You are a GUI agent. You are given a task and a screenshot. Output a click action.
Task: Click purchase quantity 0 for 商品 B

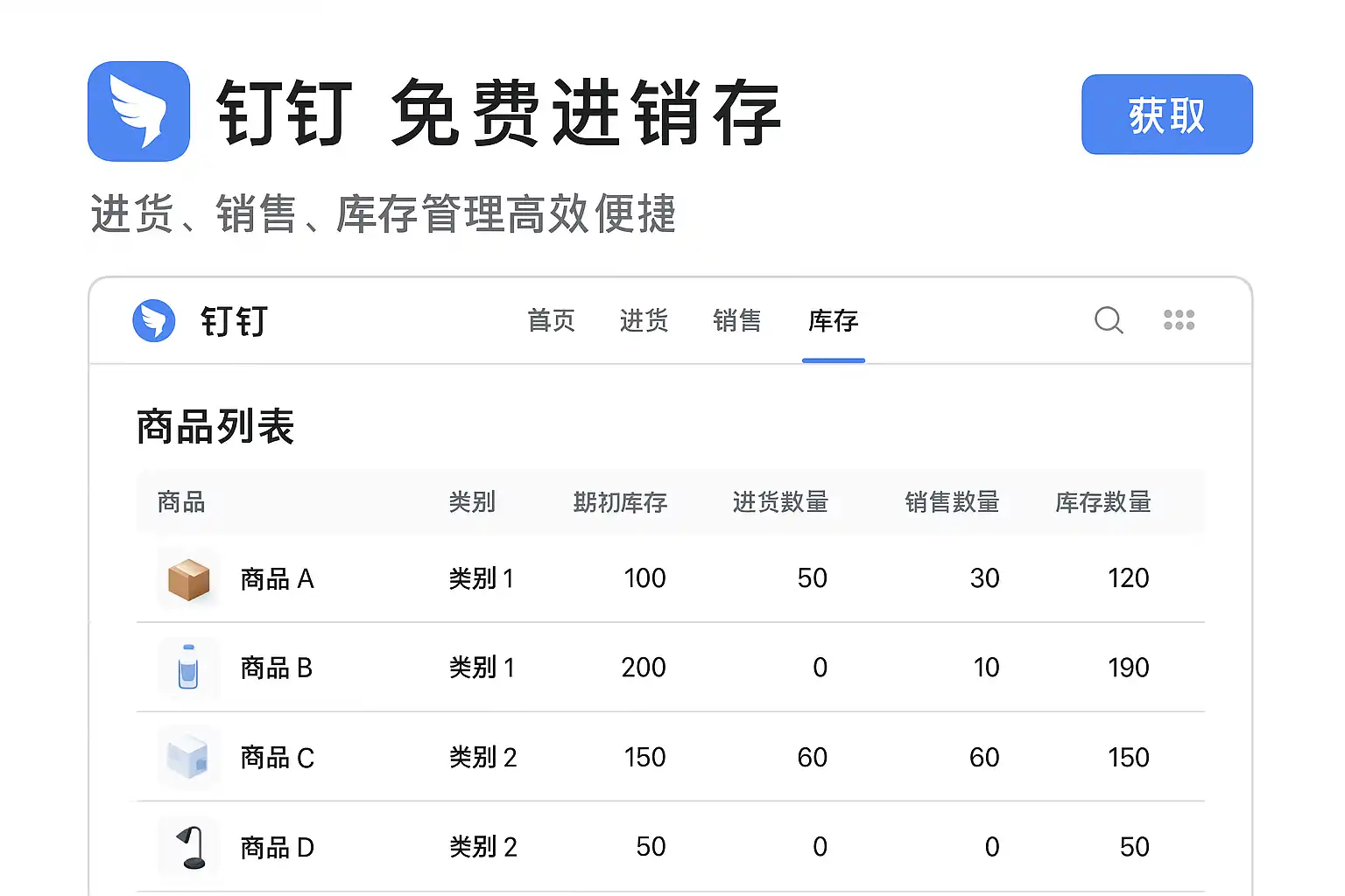(x=820, y=668)
